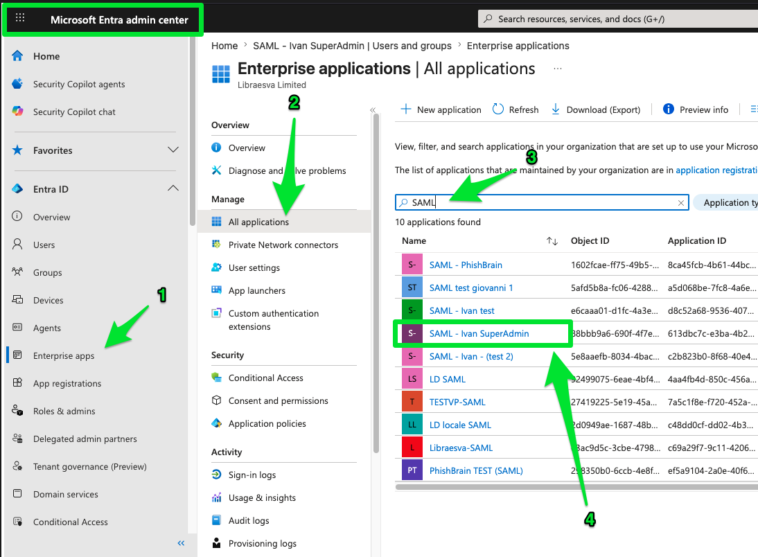Click the Home house icon in sidebar
This screenshot has height=557, width=758.
(17, 55)
